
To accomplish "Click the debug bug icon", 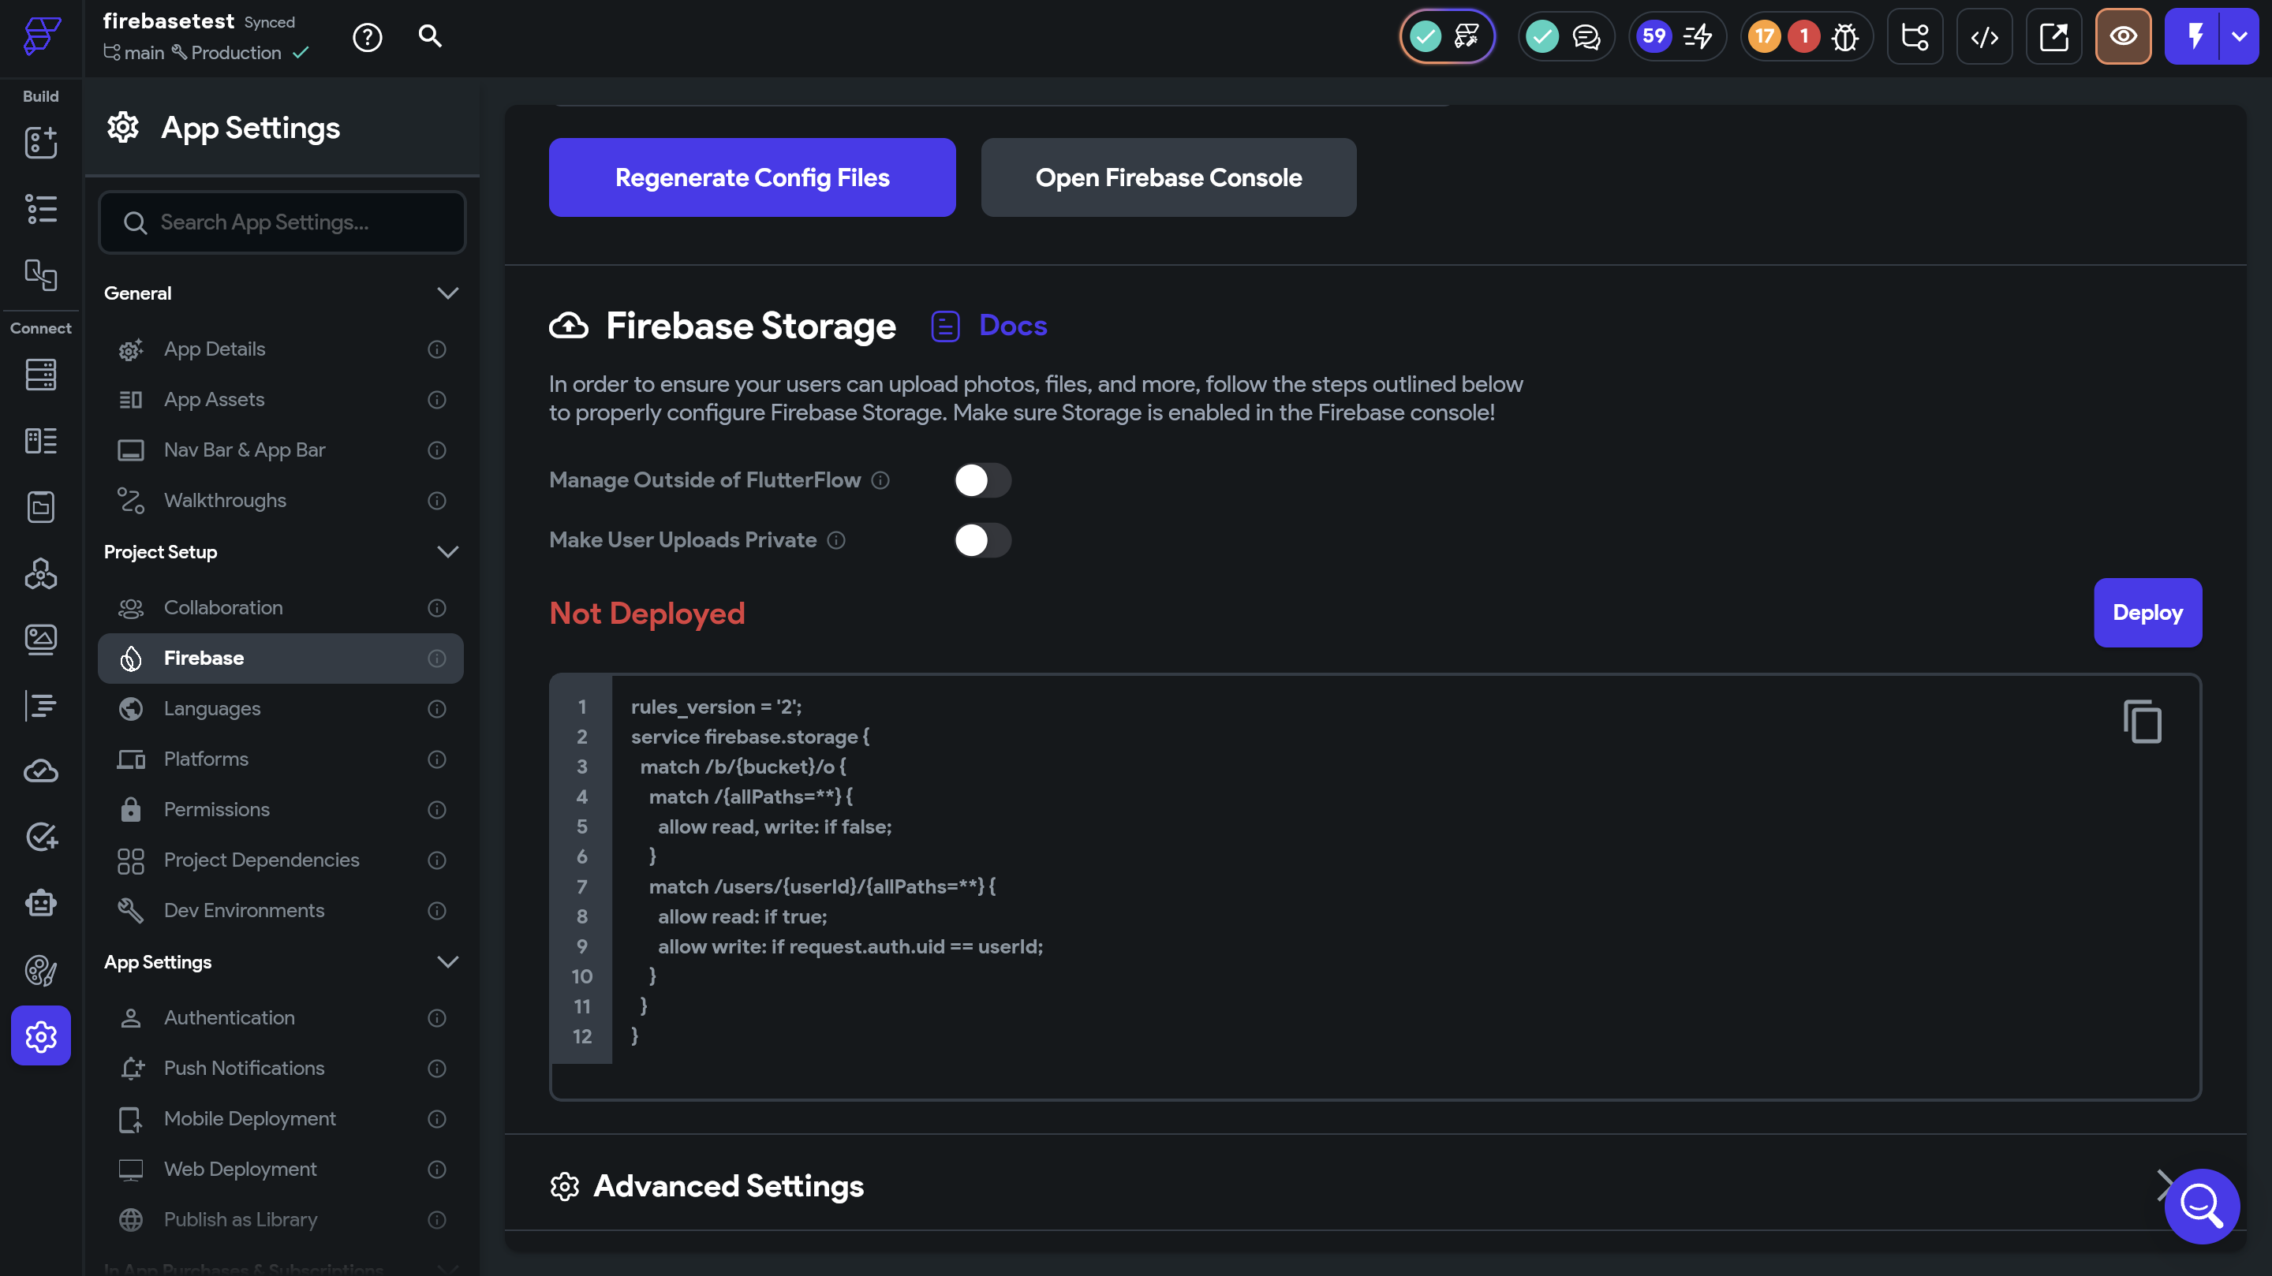I will (1844, 36).
